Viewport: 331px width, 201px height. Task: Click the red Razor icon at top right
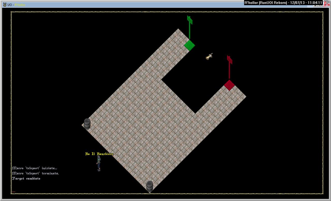327,4
